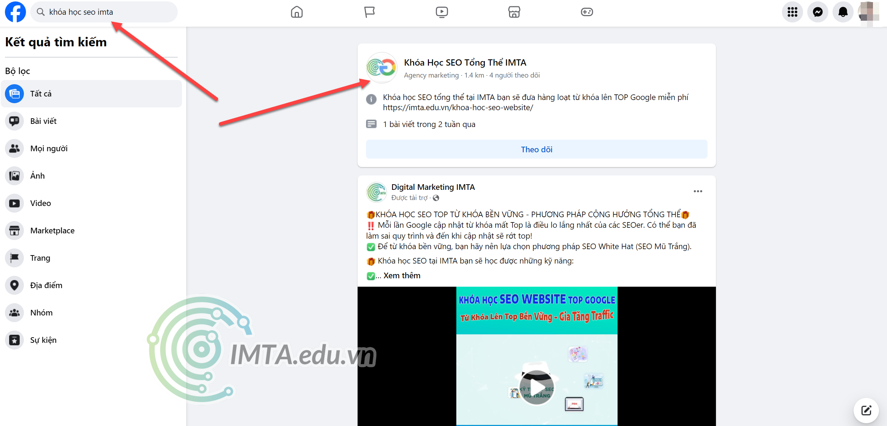Click the 'Tất cả' filter icon
The image size is (887, 426).
(x=14, y=94)
